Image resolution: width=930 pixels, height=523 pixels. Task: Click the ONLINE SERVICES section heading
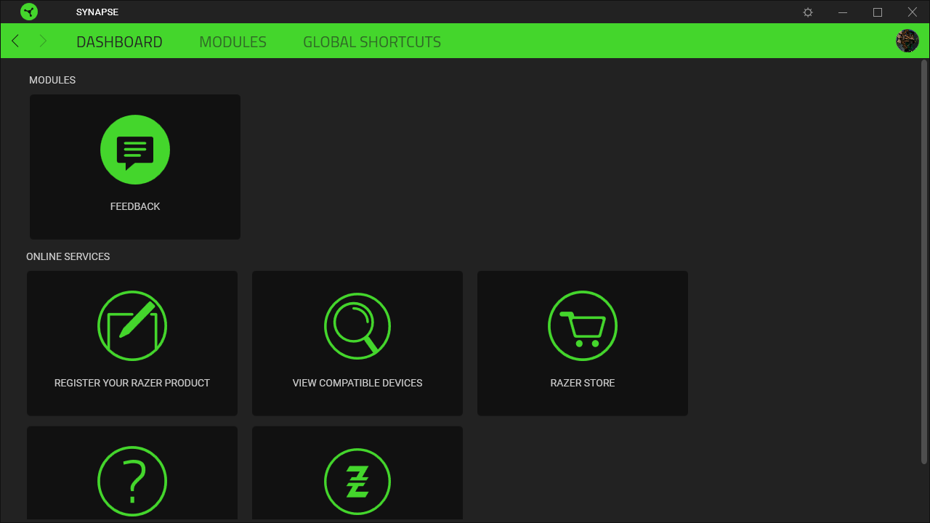pos(68,256)
